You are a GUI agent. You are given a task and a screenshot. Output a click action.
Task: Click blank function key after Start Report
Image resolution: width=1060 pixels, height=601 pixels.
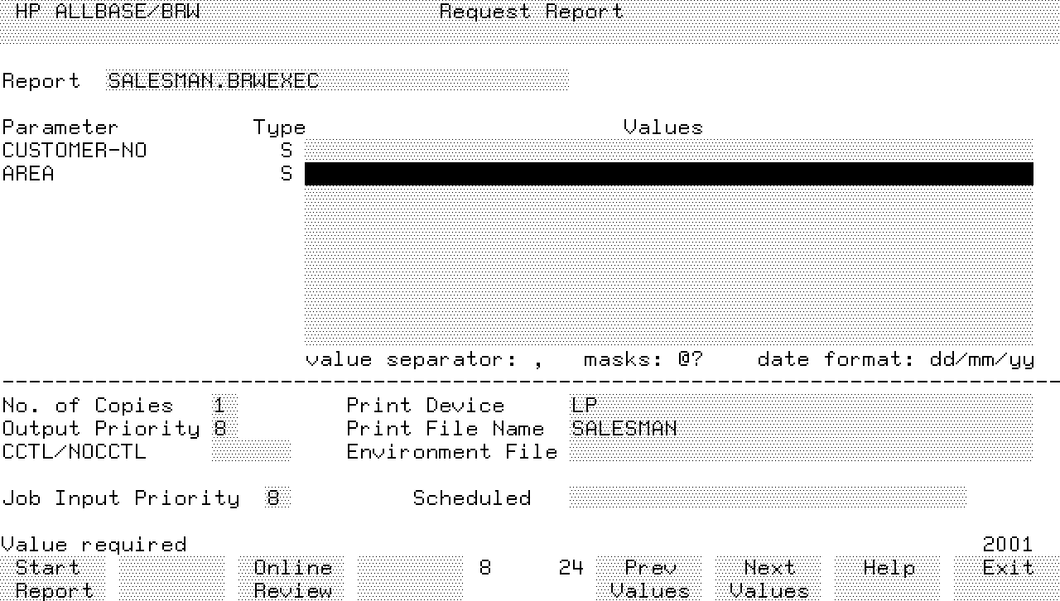click(171, 578)
